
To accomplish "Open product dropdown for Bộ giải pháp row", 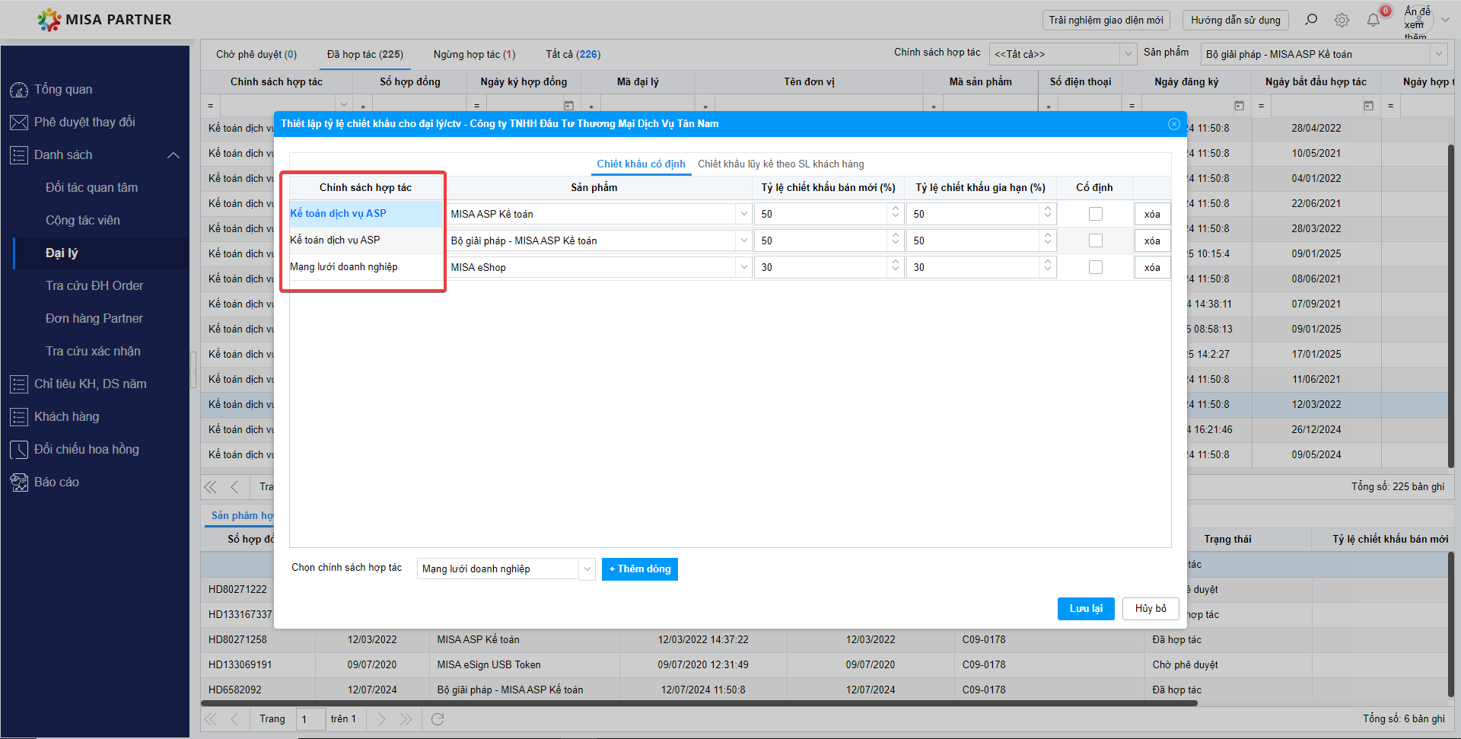I will click(x=743, y=241).
